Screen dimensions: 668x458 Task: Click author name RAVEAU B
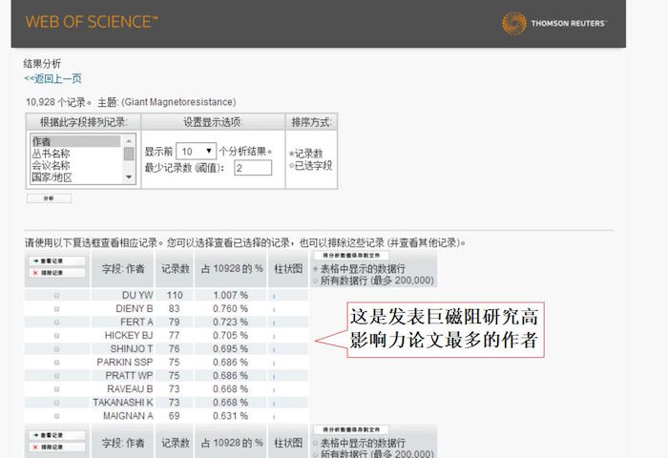[x=130, y=389]
